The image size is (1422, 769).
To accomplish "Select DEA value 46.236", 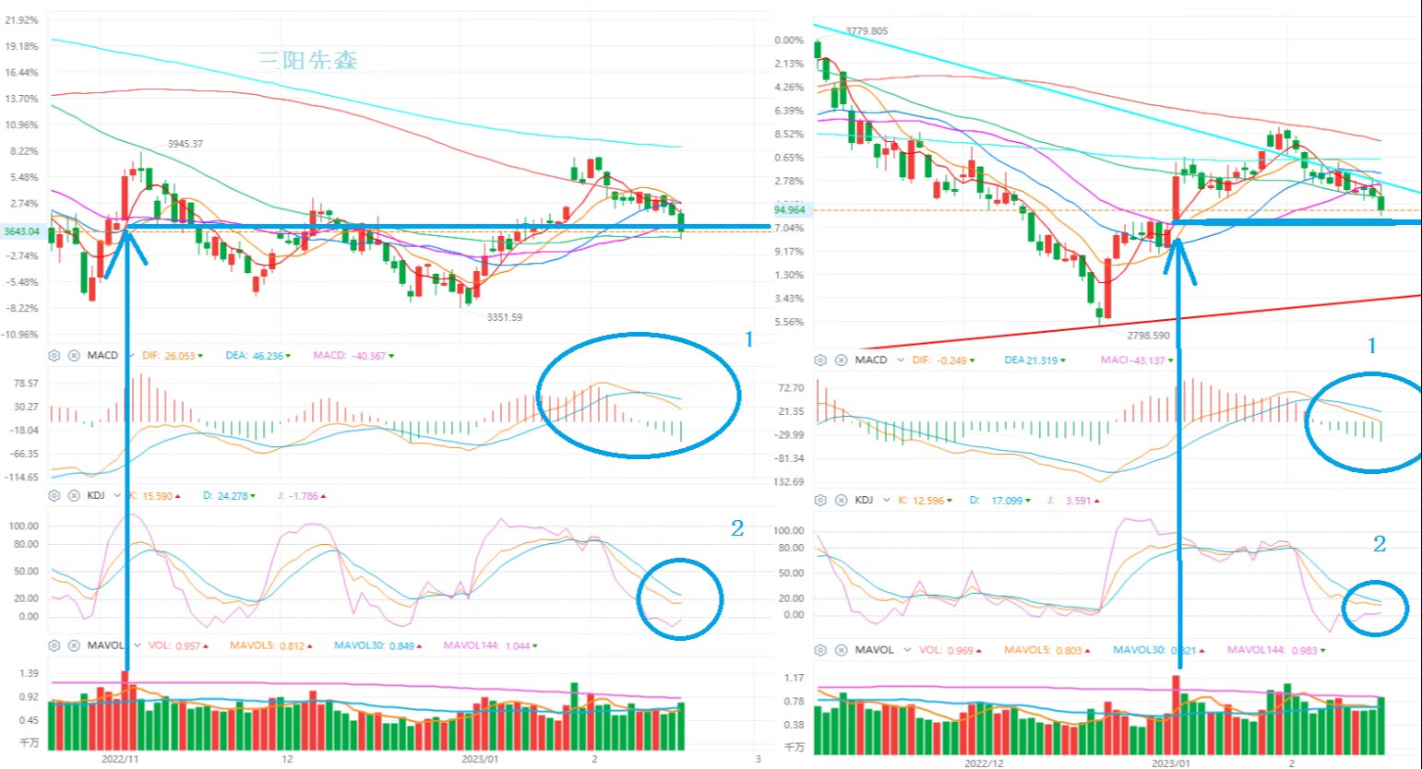I will click(267, 355).
